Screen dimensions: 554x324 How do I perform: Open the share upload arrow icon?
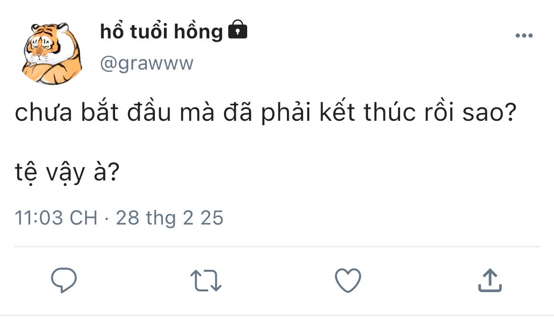(490, 280)
